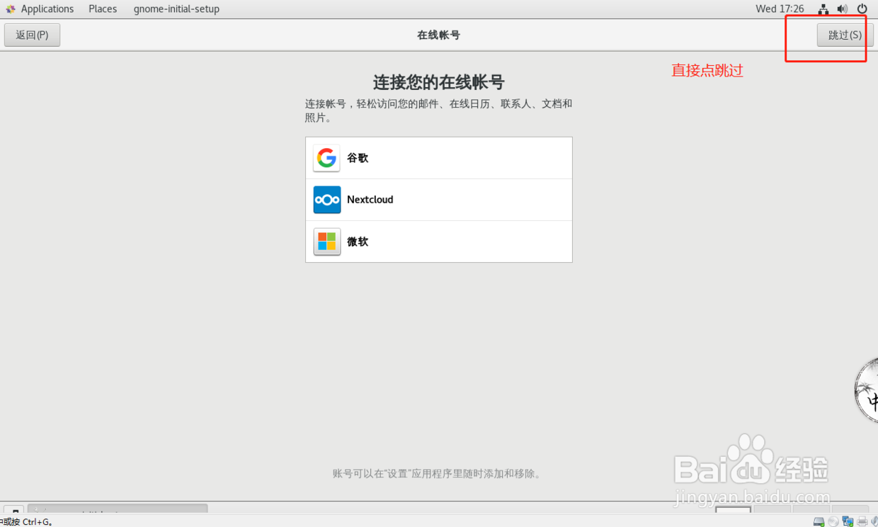This screenshot has height=527, width=878.
Task: Click the window list item in bottom taskbar
Action: (x=117, y=511)
